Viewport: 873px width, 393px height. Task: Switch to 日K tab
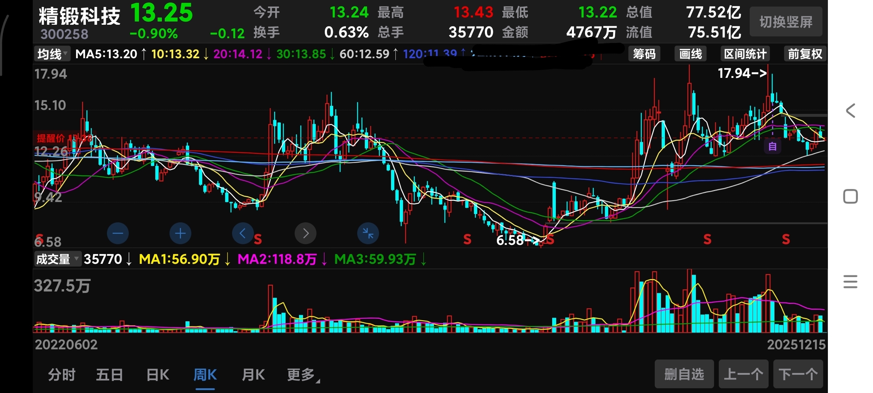point(158,375)
